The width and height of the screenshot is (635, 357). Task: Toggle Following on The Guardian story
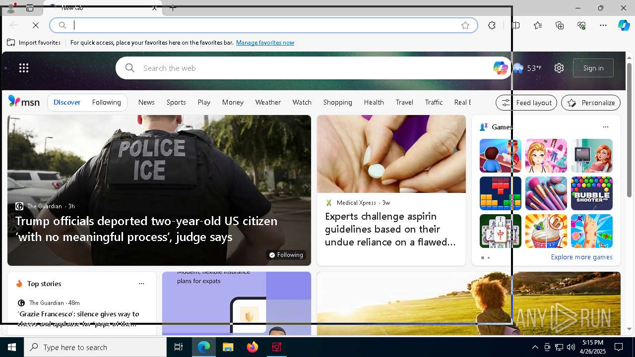[286, 255]
